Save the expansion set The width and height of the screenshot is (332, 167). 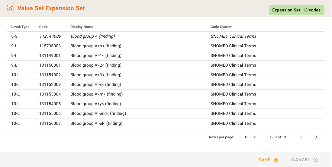pos(268,160)
